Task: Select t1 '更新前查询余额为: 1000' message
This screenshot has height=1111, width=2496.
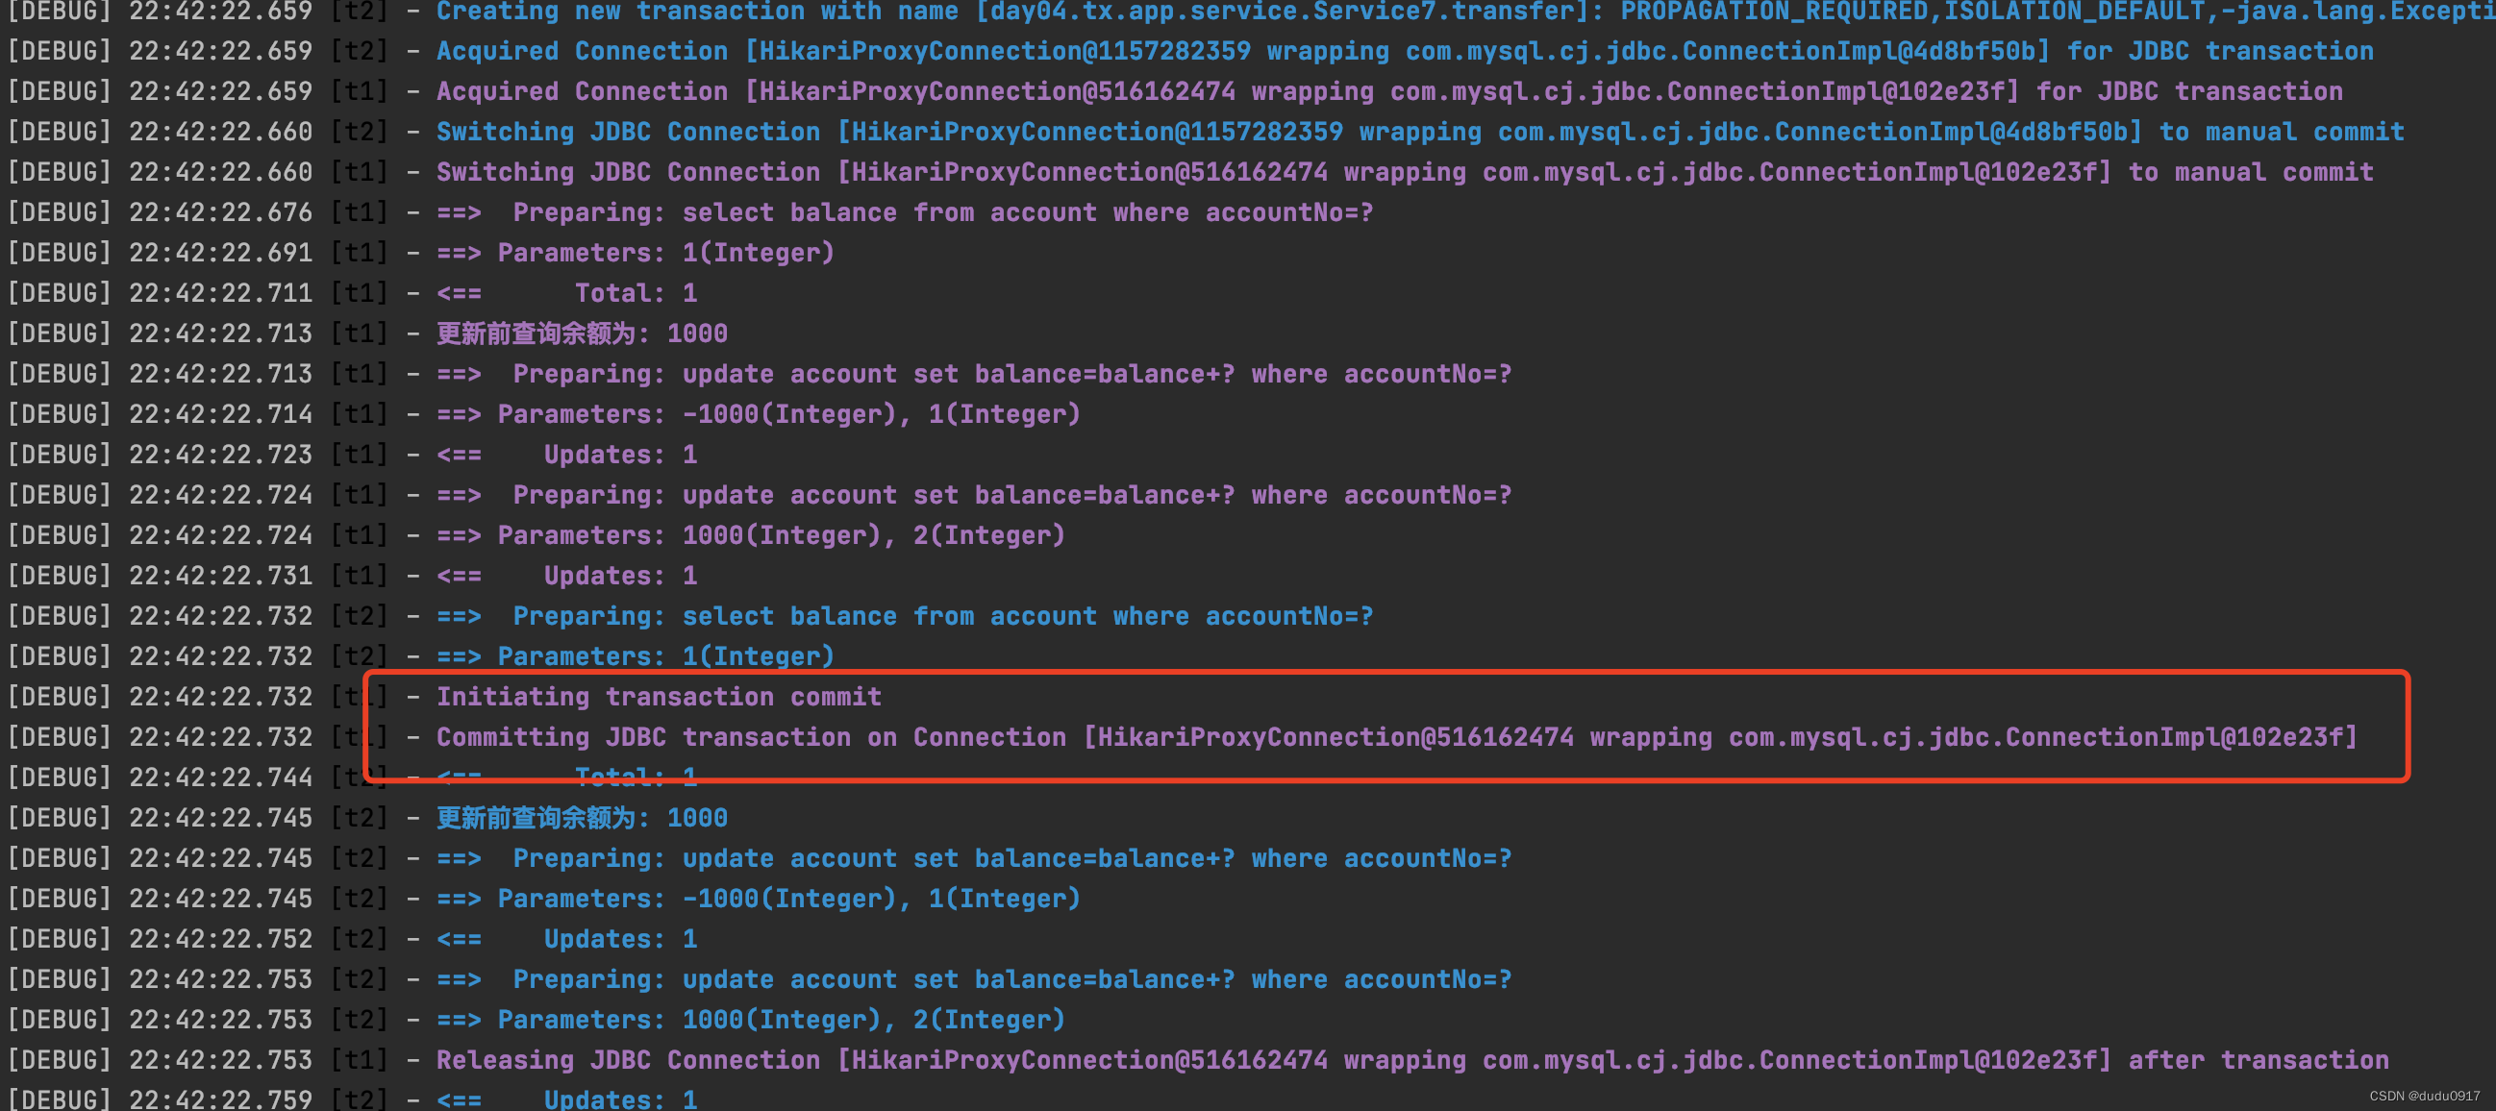Action: point(582,334)
